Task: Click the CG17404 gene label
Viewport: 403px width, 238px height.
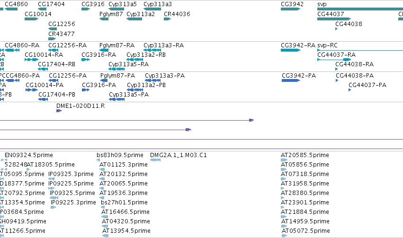Action: coord(51,4)
